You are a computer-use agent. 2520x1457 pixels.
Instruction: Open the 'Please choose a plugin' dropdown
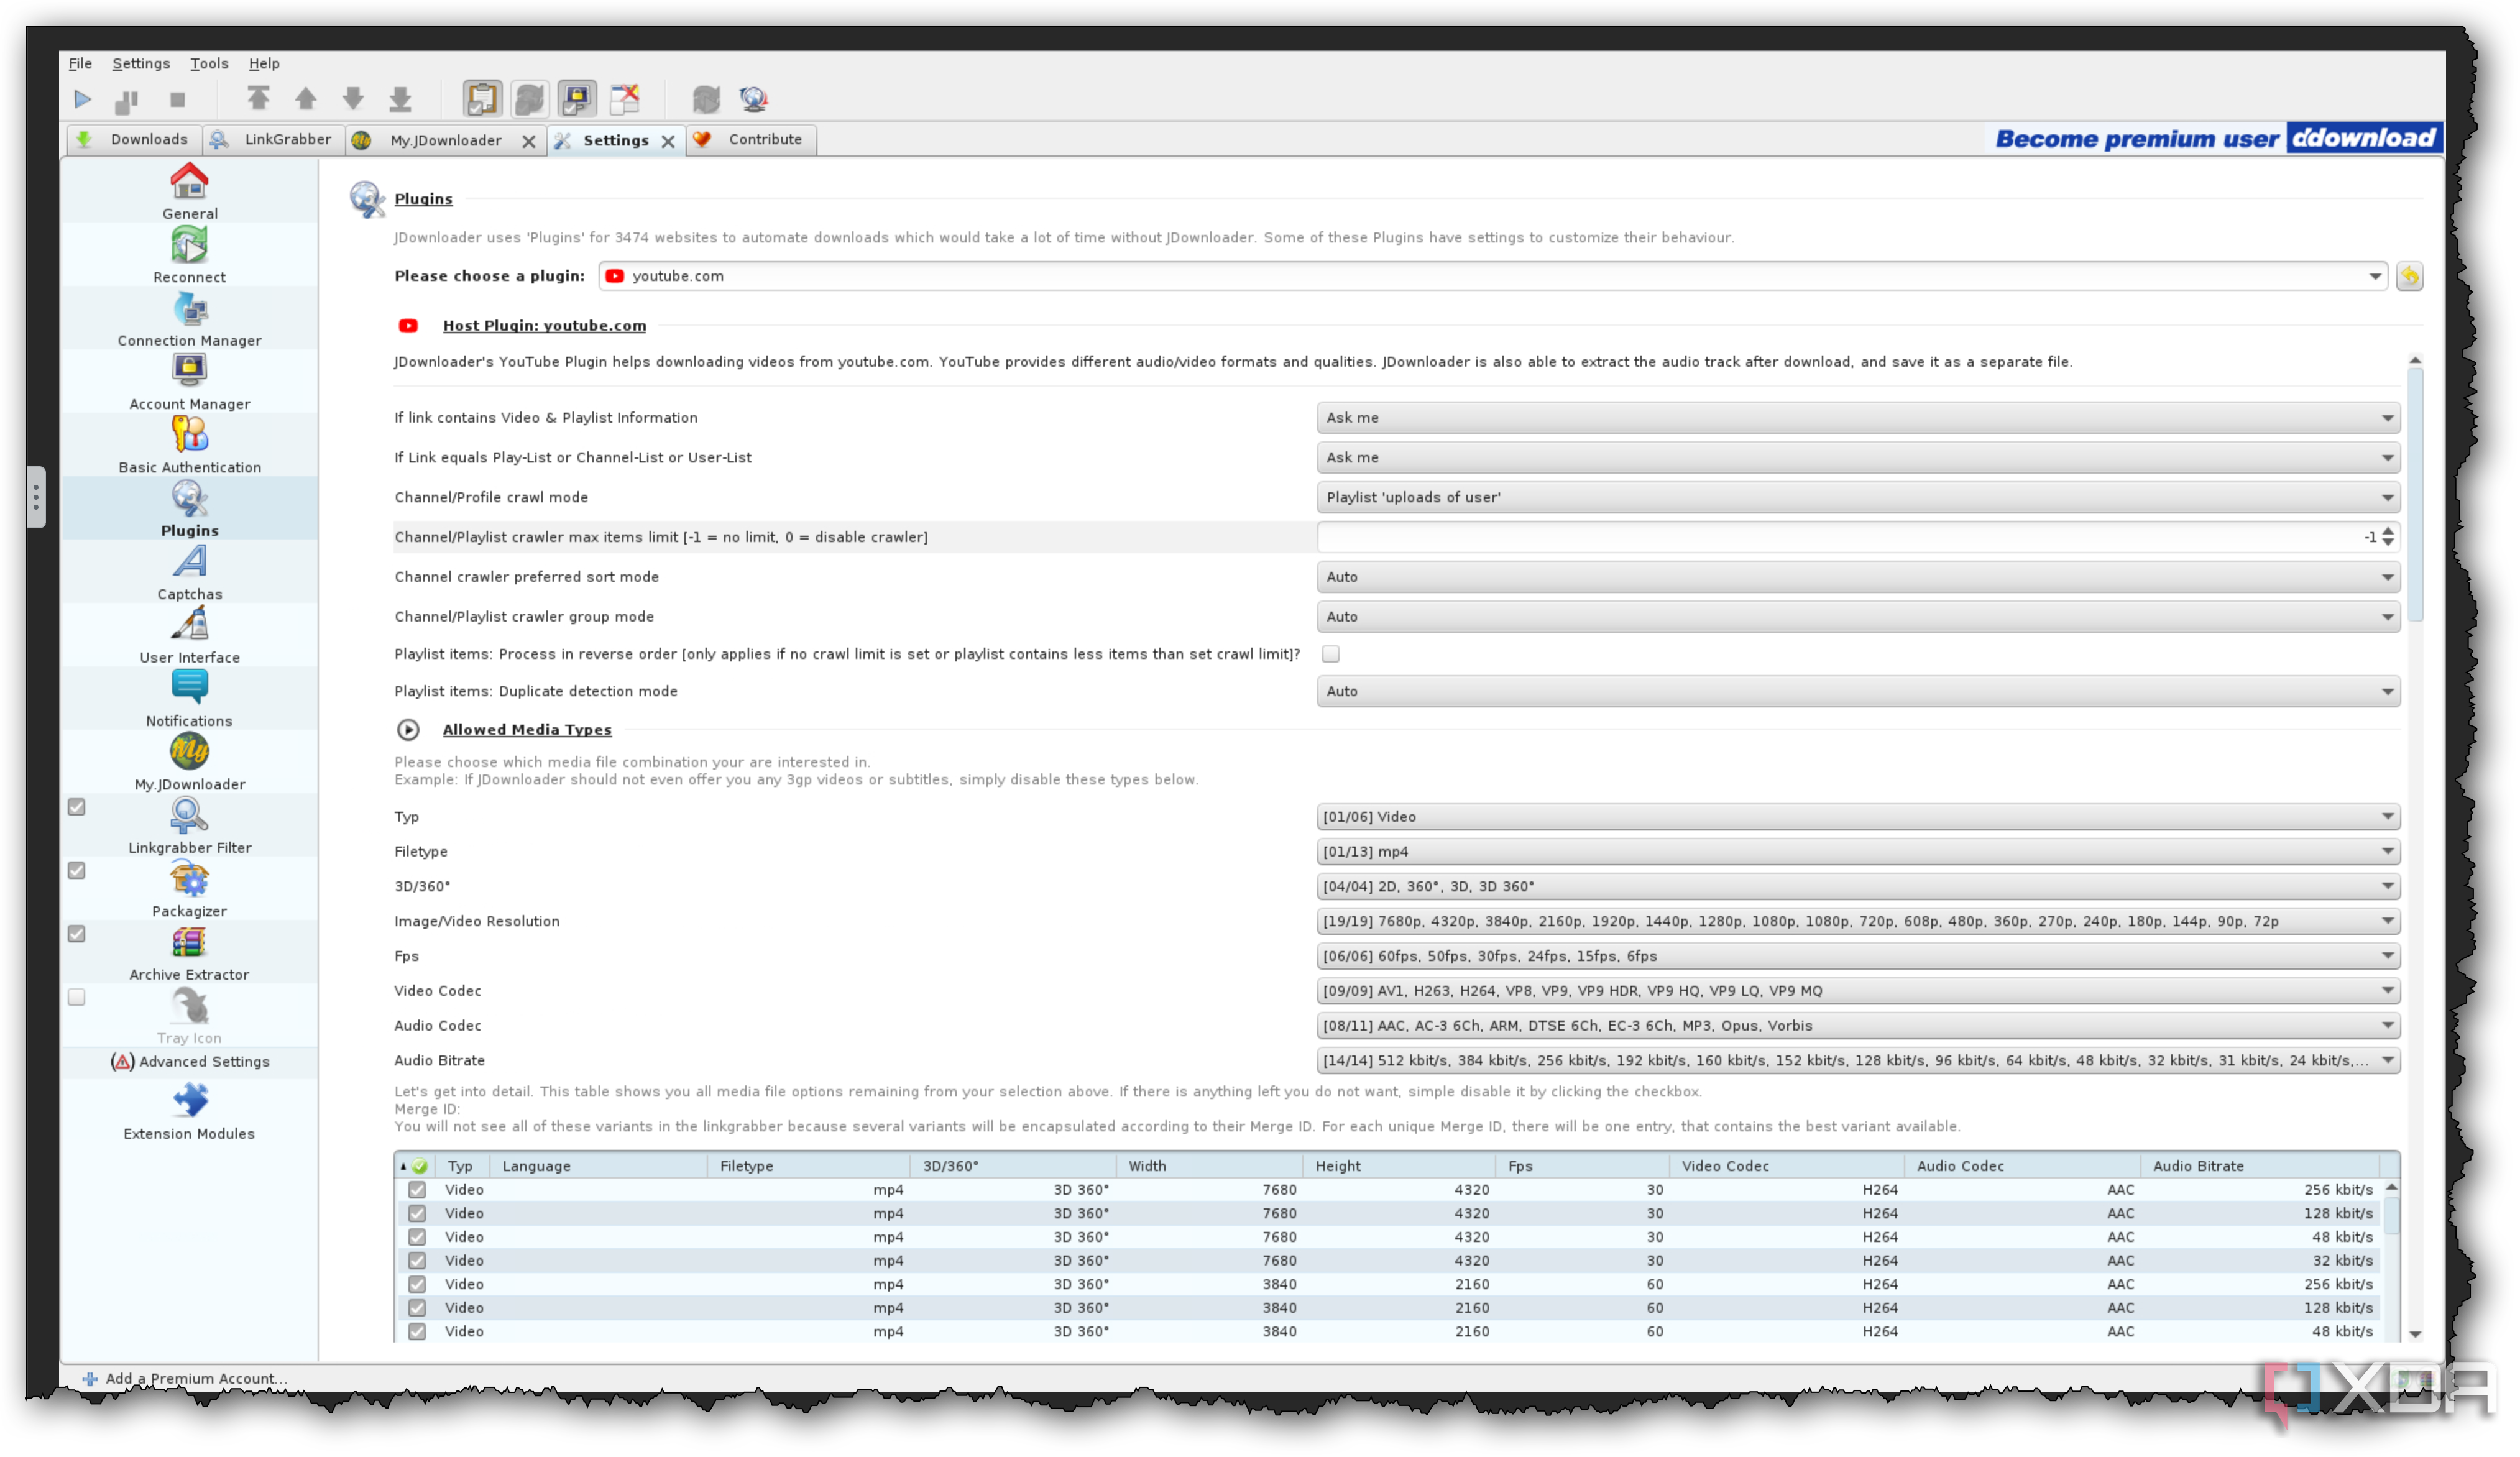coord(1492,276)
